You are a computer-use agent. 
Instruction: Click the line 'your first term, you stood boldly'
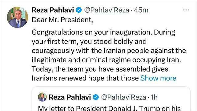coord(89,42)
